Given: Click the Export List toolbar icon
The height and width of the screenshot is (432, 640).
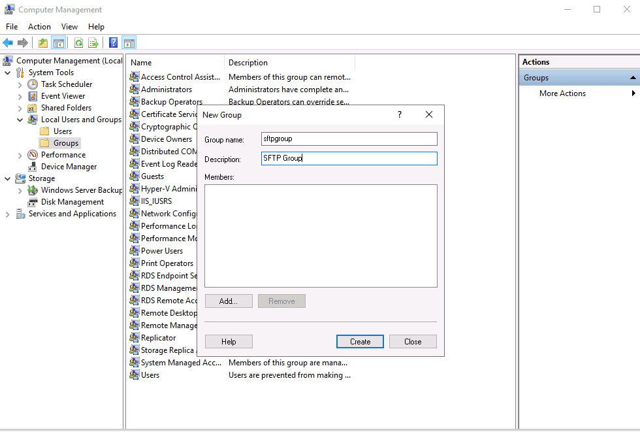Looking at the screenshot, I should pyautogui.click(x=93, y=42).
